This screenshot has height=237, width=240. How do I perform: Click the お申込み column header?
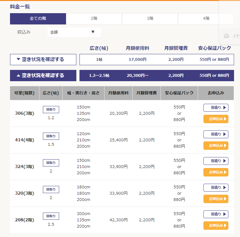tap(216, 93)
